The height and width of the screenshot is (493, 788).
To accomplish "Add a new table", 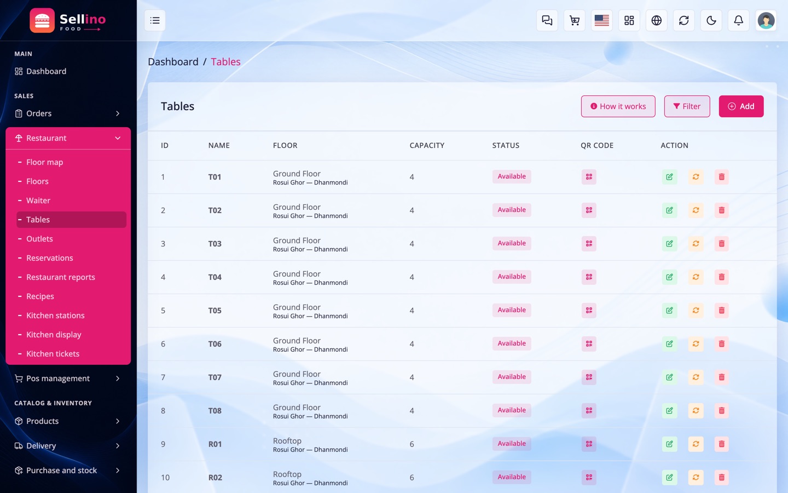I will (x=741, y=106).
